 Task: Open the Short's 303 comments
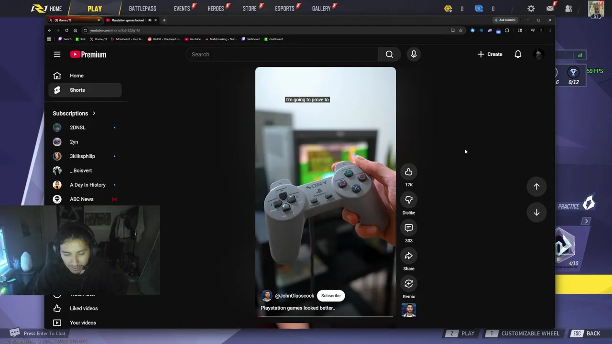click(409, 228)
